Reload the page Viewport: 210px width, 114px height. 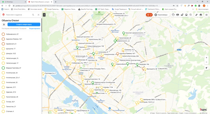click(x=9, y=6)
